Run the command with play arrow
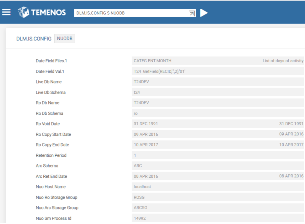 tap(204, 13)
